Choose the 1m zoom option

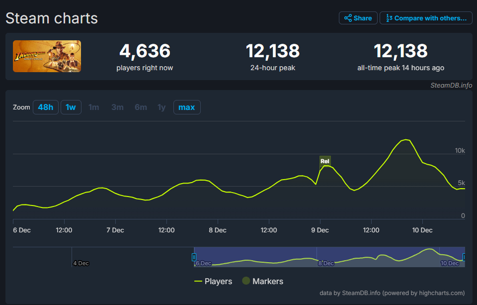click(x=94, y=107)
